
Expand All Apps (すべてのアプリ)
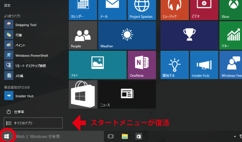pyautogui.click(x=33, y=123)
